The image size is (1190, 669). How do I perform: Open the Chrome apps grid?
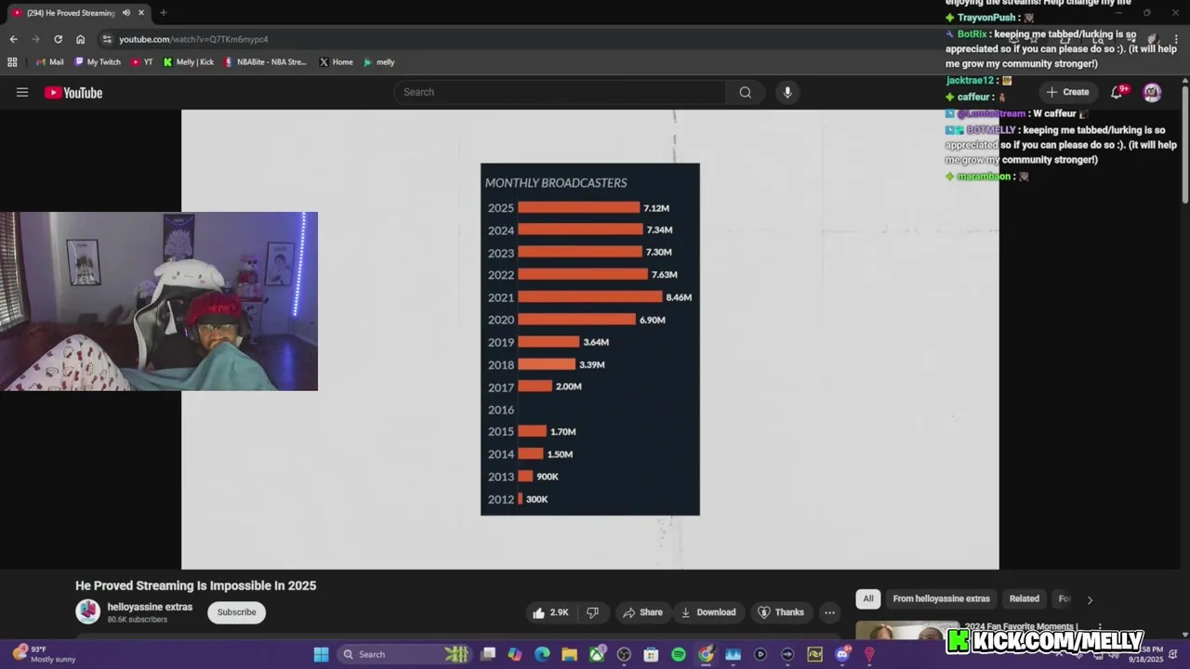point(12,62)
